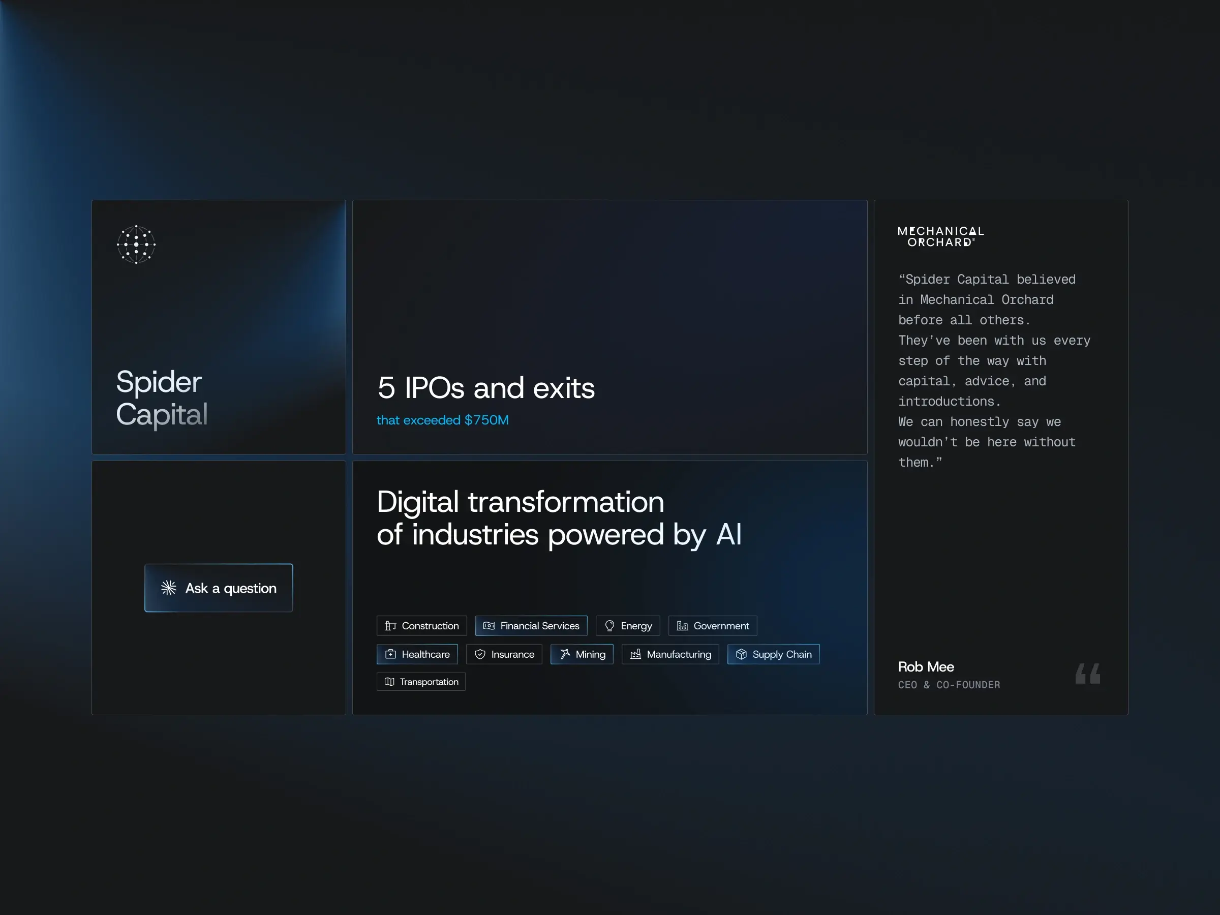Pick the Manufacturing industry tag
Screen dimensions: 1220x915
click(x=670, y=654)
